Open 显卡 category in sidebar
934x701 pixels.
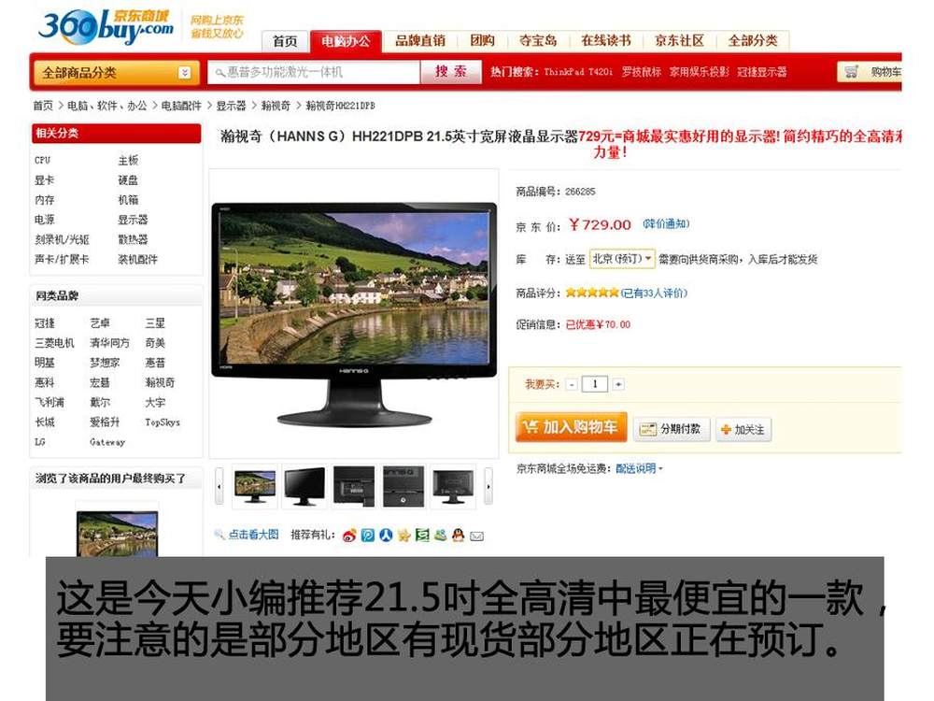coord(45,180)
